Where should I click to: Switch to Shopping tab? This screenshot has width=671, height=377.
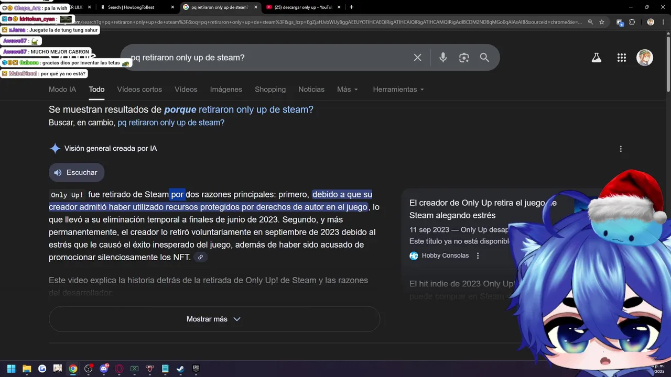(270, 90)
